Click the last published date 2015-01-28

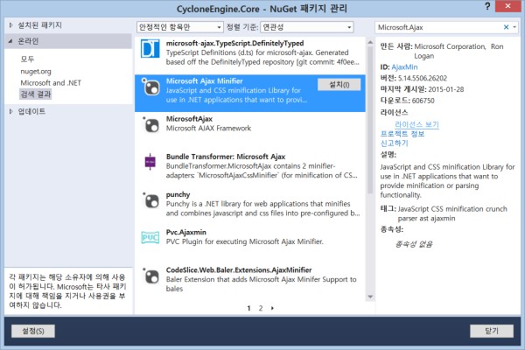(446, 89)
